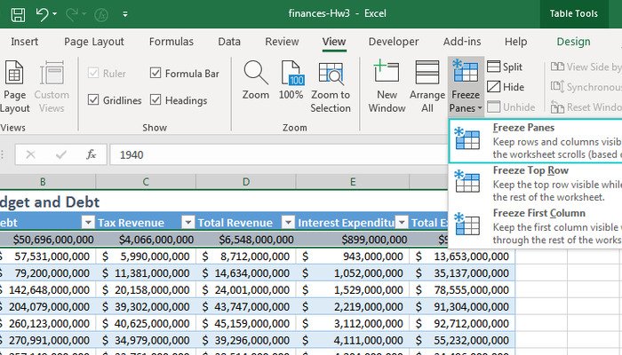The width and height of the screenshot is (622, 355).
Task: Choose Freeze Panes option in menu
Action: pyautogui.click(x=535, y=140)
